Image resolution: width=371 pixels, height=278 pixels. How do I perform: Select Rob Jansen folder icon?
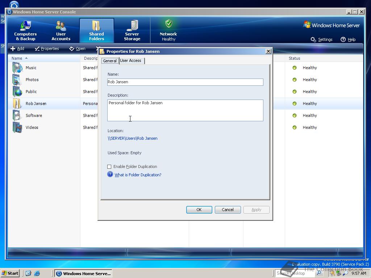(17, 104)
